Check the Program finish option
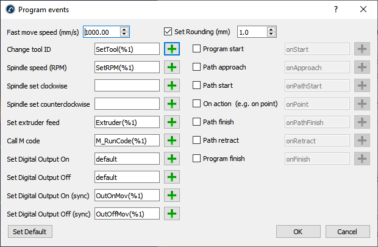The image size is (378, 247). (197, 159)
